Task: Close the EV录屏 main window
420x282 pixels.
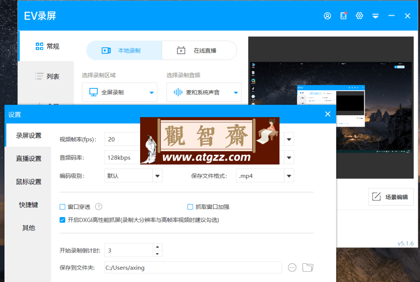Action: (x=408, y=16)
